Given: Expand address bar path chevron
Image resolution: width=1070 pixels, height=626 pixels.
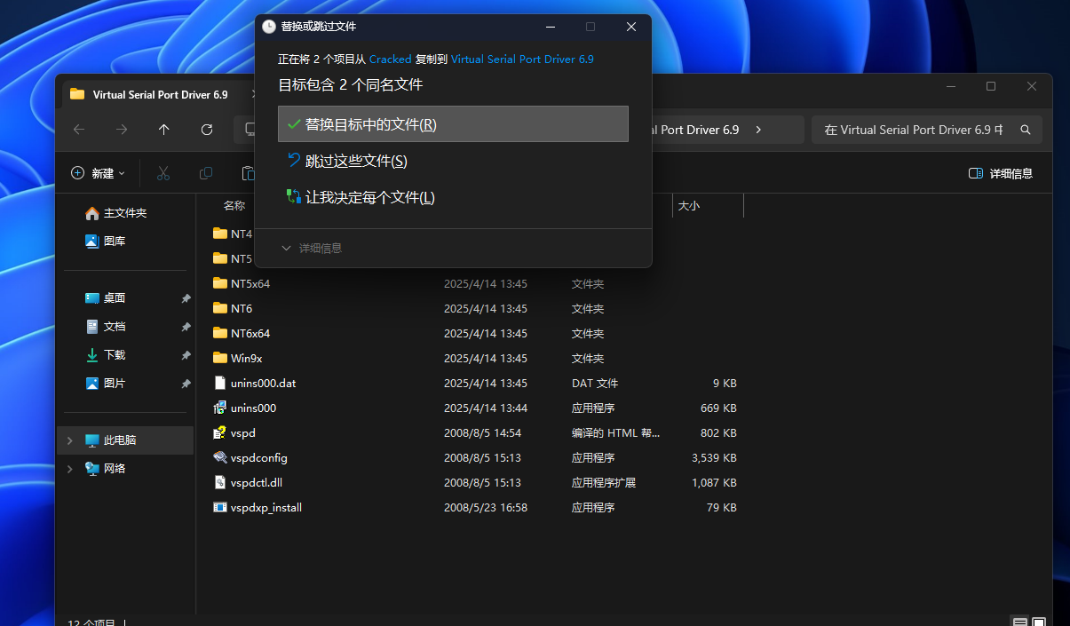Looking at the screenshot, I should 758,130.
